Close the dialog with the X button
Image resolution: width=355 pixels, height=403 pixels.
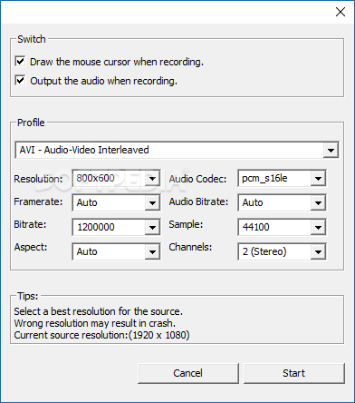click(341, 12)
